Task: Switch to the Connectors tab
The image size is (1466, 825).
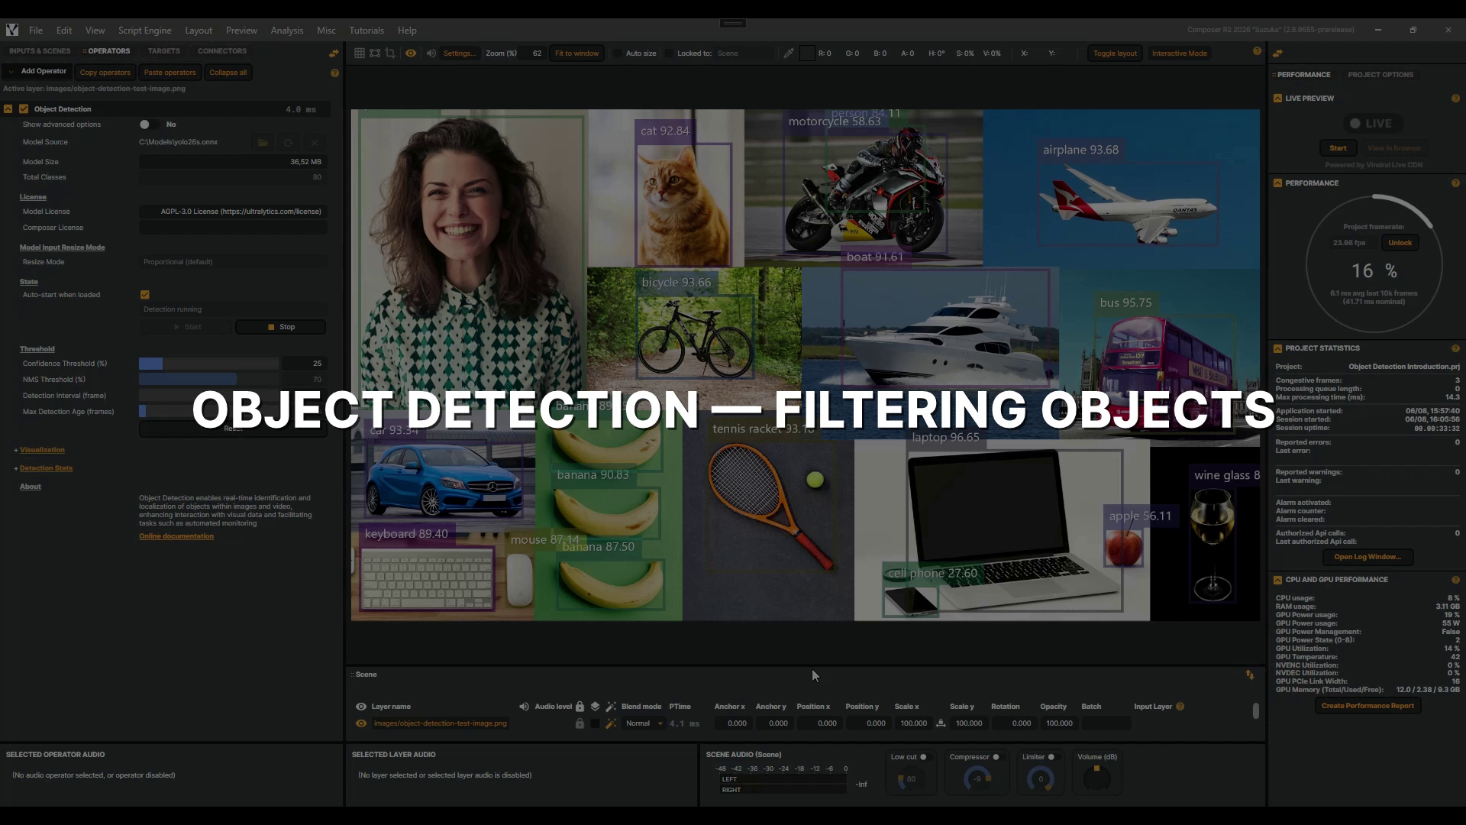Action: click(222, 51)
